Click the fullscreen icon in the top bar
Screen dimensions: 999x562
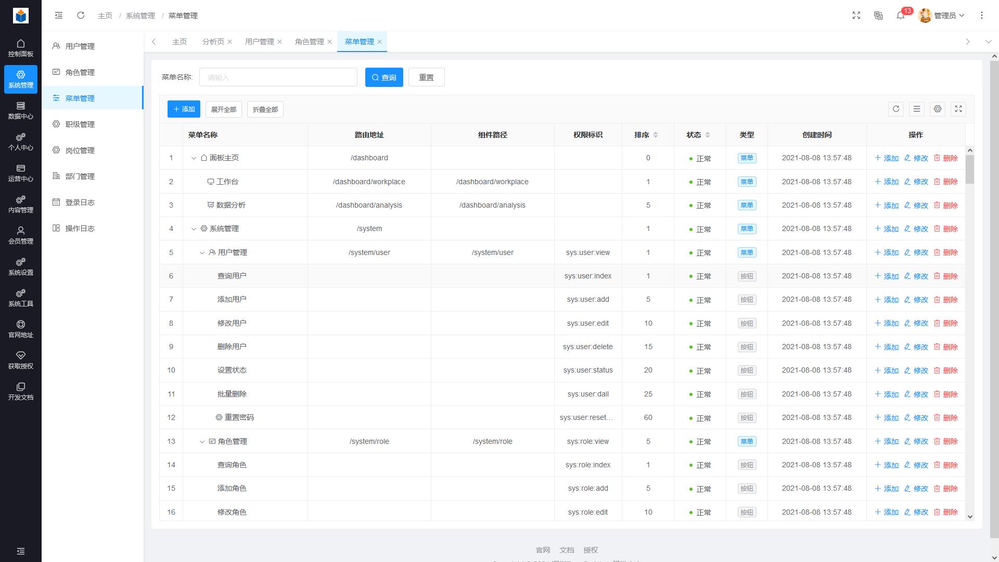(856, 16)
